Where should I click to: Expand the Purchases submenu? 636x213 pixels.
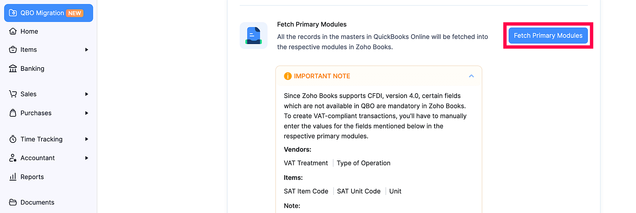pyautogui.click(x=87, y=113)
